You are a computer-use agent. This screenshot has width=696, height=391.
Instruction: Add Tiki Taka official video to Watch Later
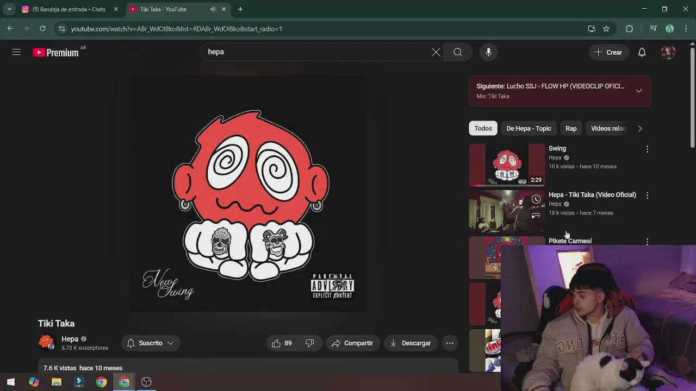click(536, 199)
